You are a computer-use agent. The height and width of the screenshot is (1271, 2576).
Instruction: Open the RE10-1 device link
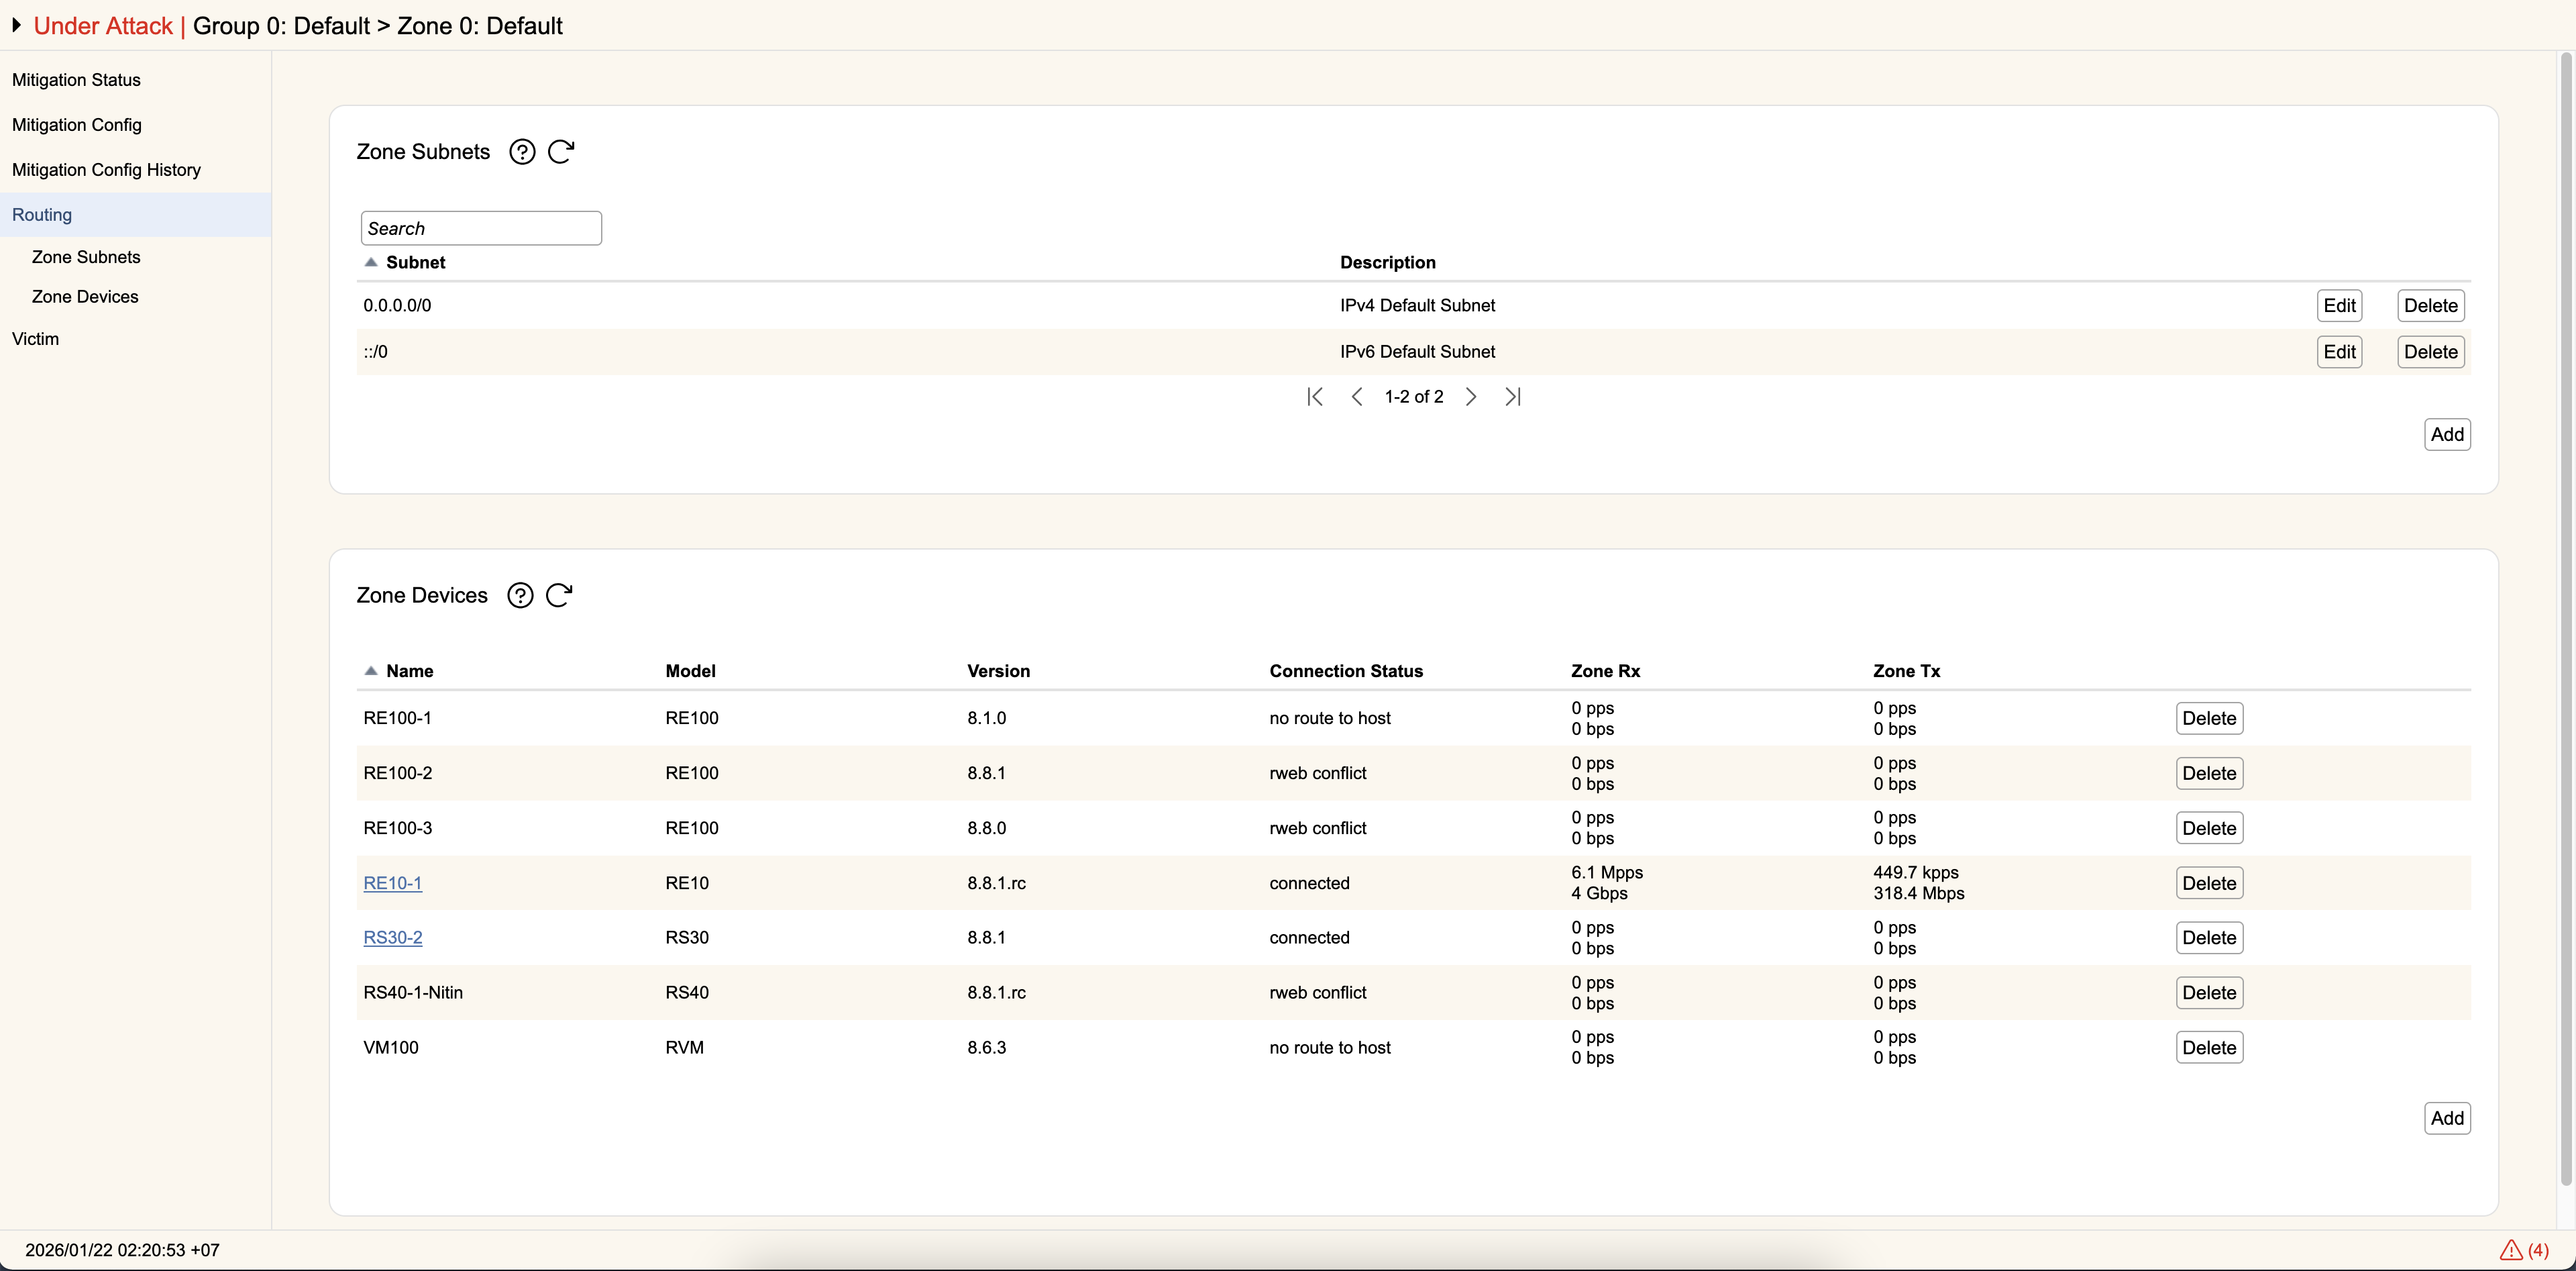tap(392, 884)
